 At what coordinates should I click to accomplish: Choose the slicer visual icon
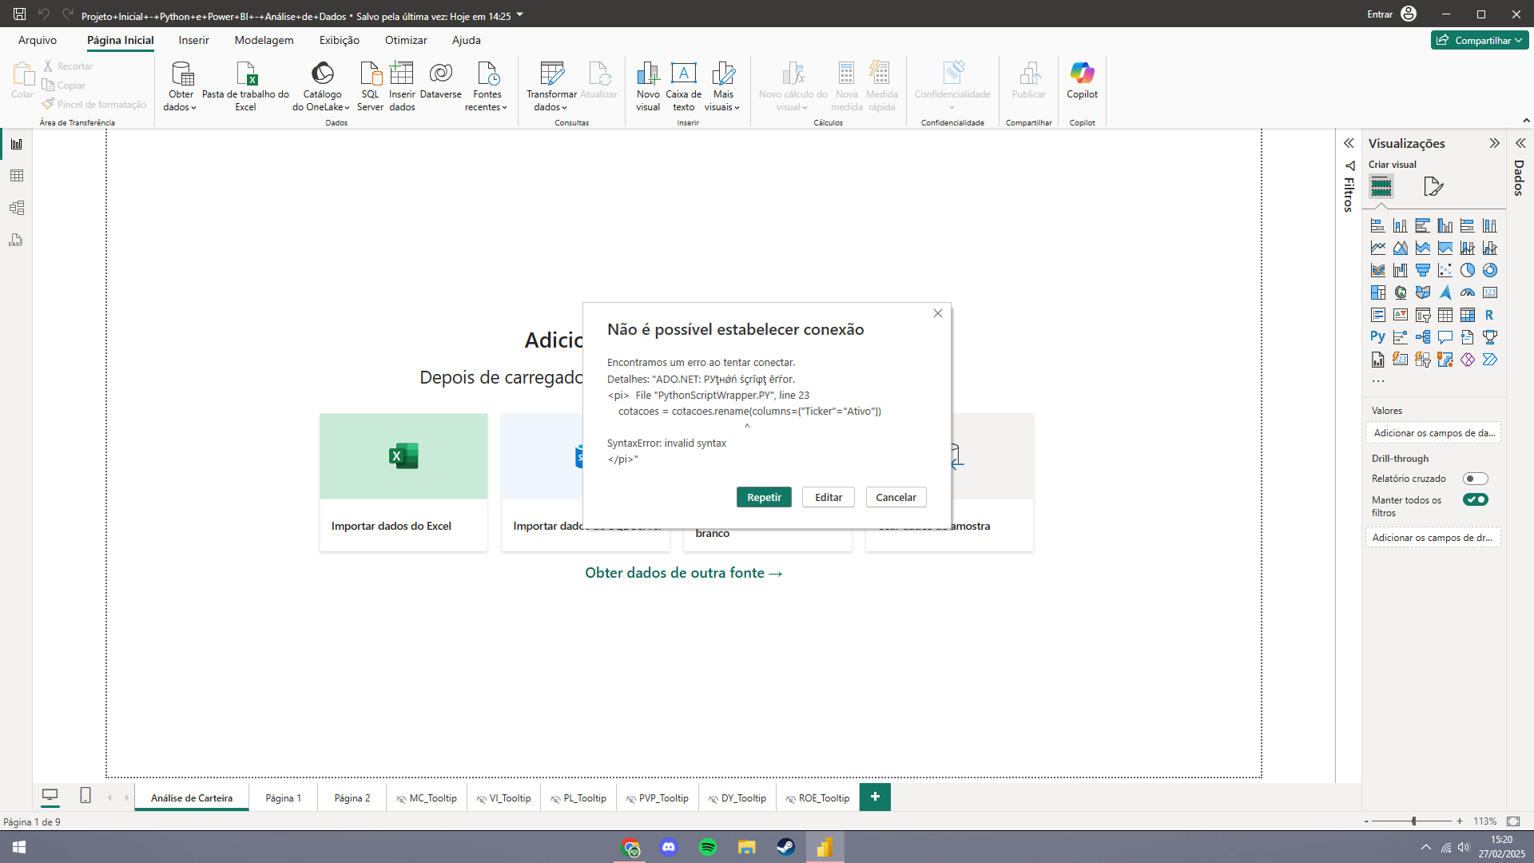1422,315
